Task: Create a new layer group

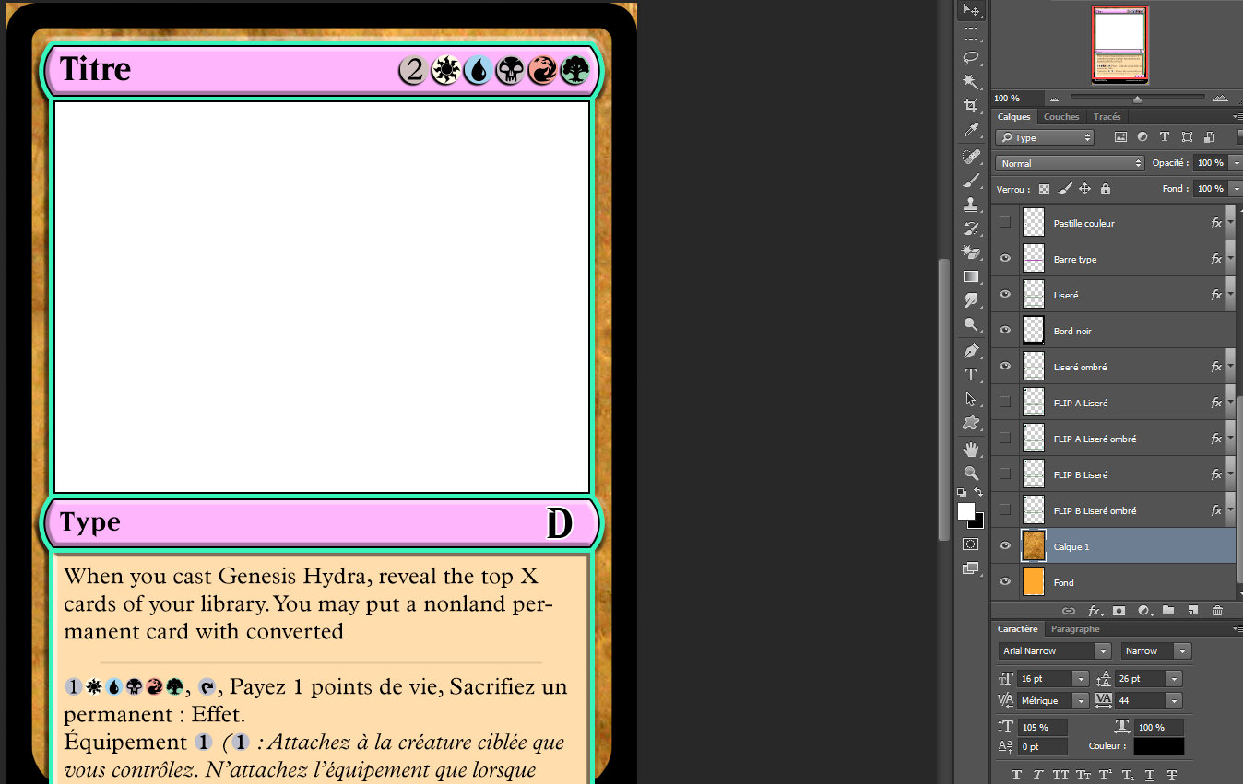Action: click(x=1168, y=610)
